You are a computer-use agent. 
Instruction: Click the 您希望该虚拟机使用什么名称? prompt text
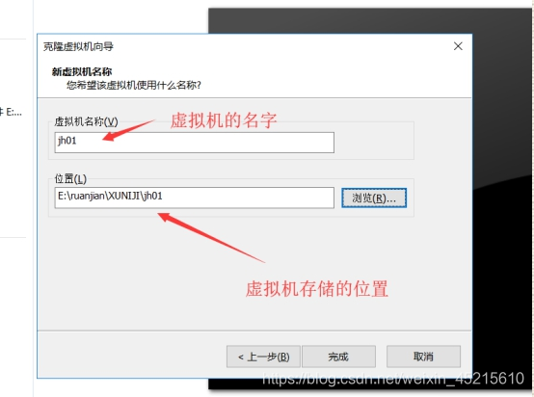point(133,85)
